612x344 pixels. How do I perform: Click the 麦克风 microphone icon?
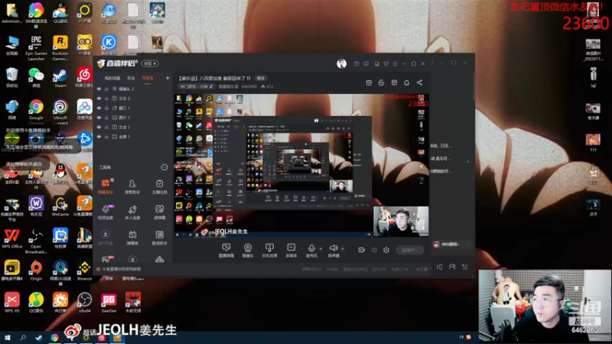click(x=311, y=248)
